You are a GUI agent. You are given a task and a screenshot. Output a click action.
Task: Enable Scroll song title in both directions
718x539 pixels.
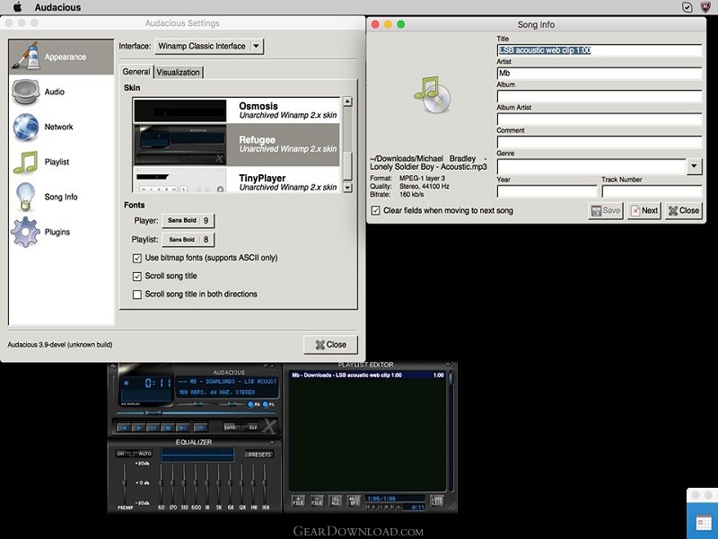click(137, 295)
